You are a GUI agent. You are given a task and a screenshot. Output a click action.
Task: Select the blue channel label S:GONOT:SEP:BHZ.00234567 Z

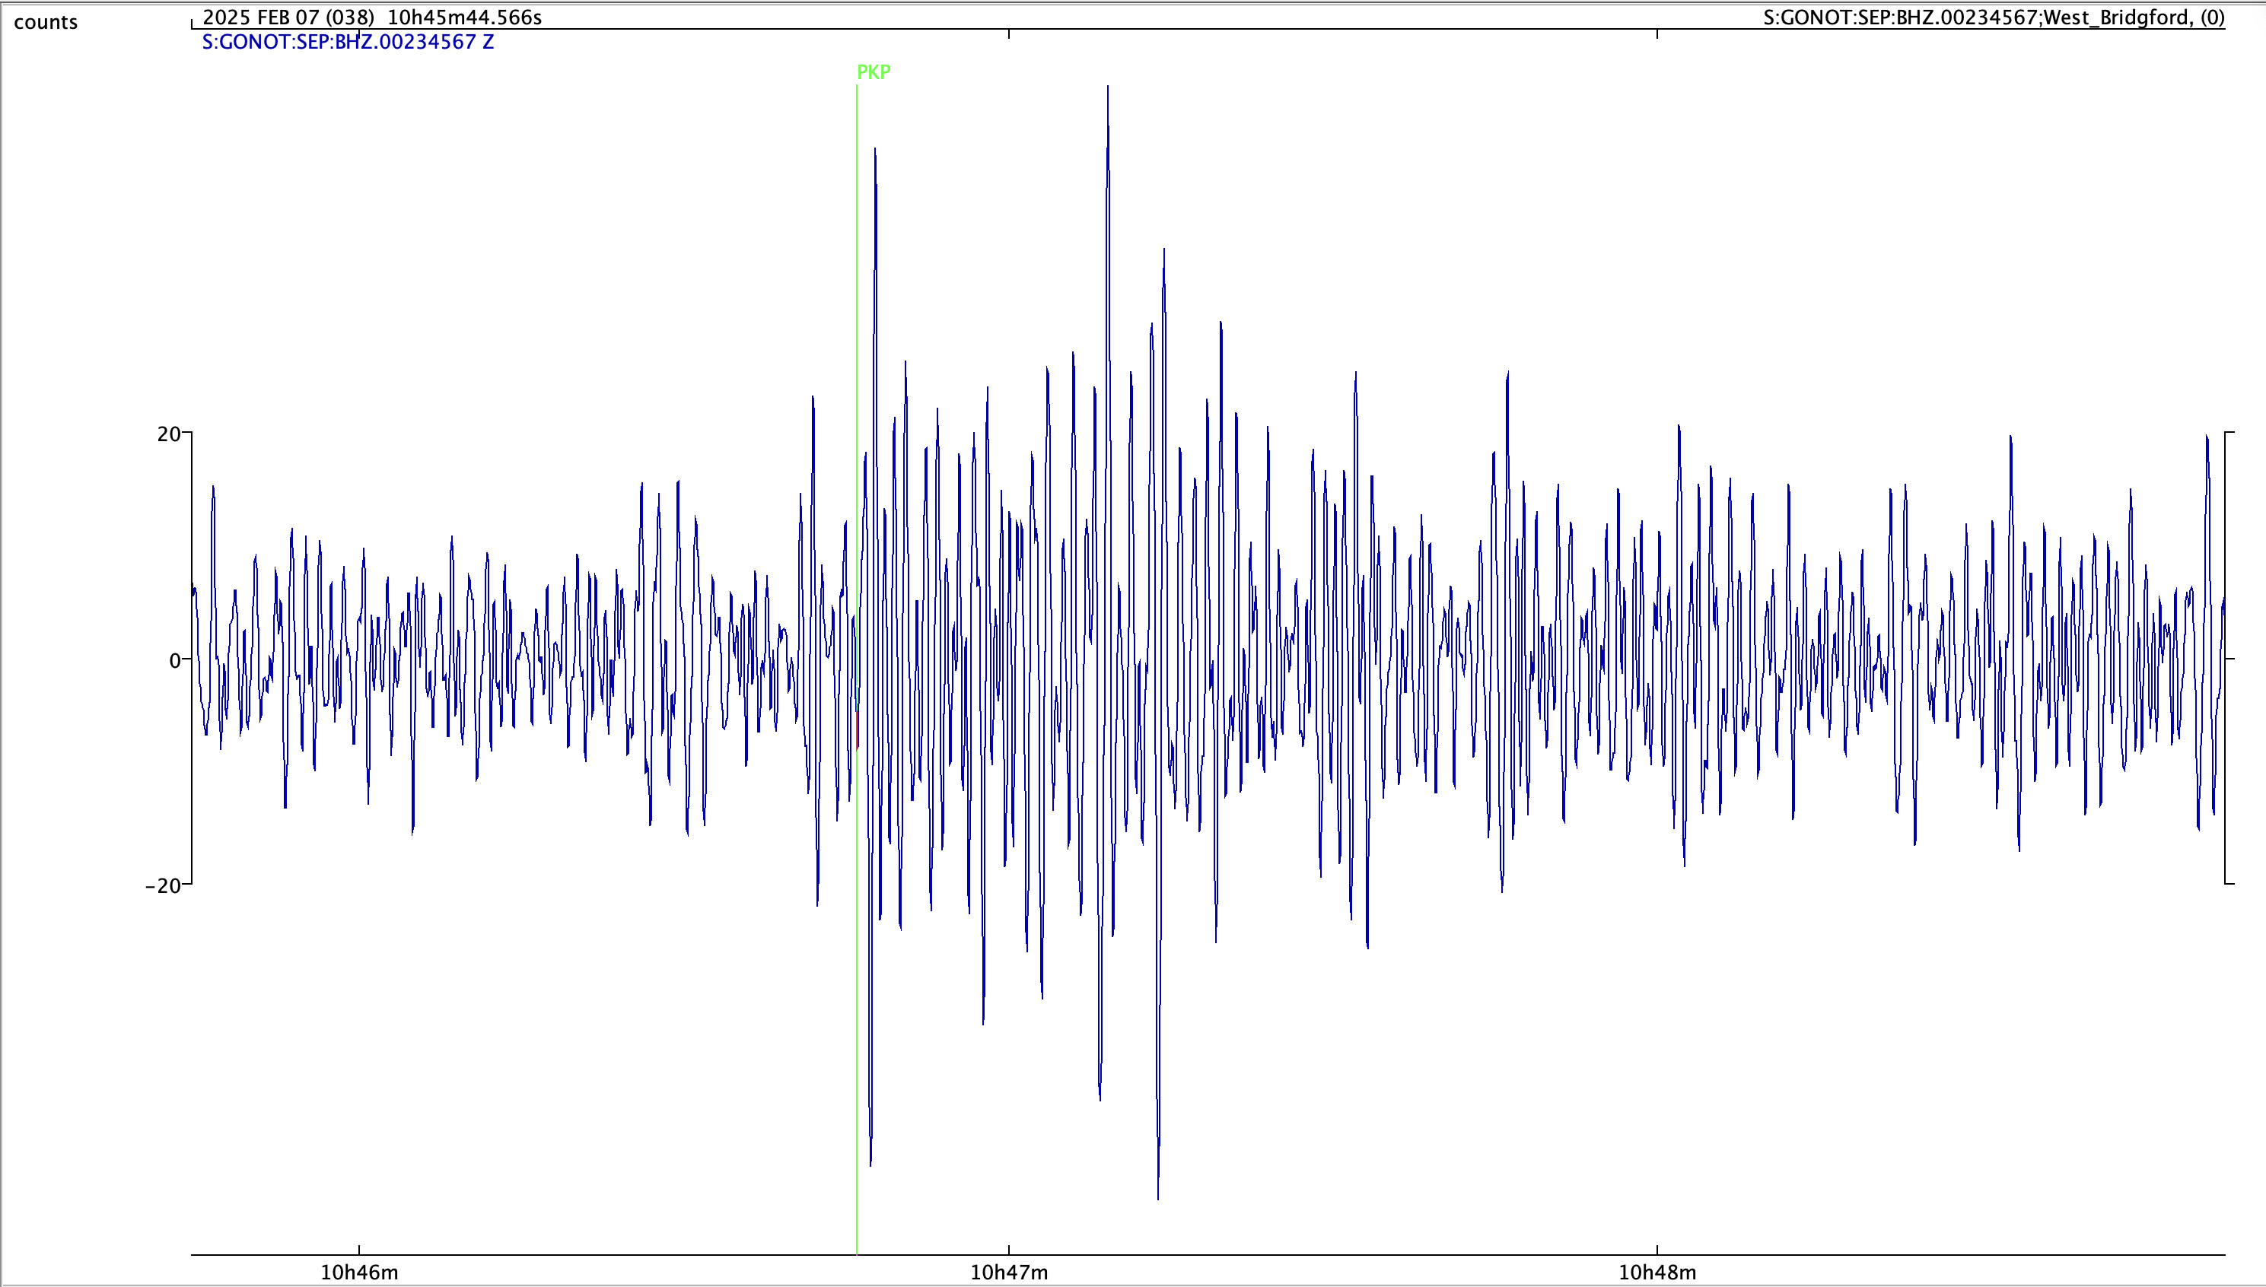coord(348,42)
